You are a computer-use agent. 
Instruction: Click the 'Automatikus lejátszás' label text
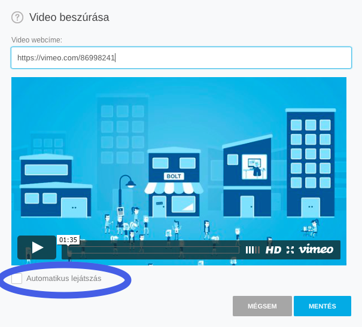63,279
